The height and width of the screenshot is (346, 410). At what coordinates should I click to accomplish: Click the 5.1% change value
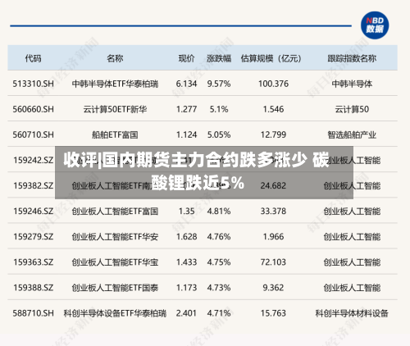coord(219,109)
